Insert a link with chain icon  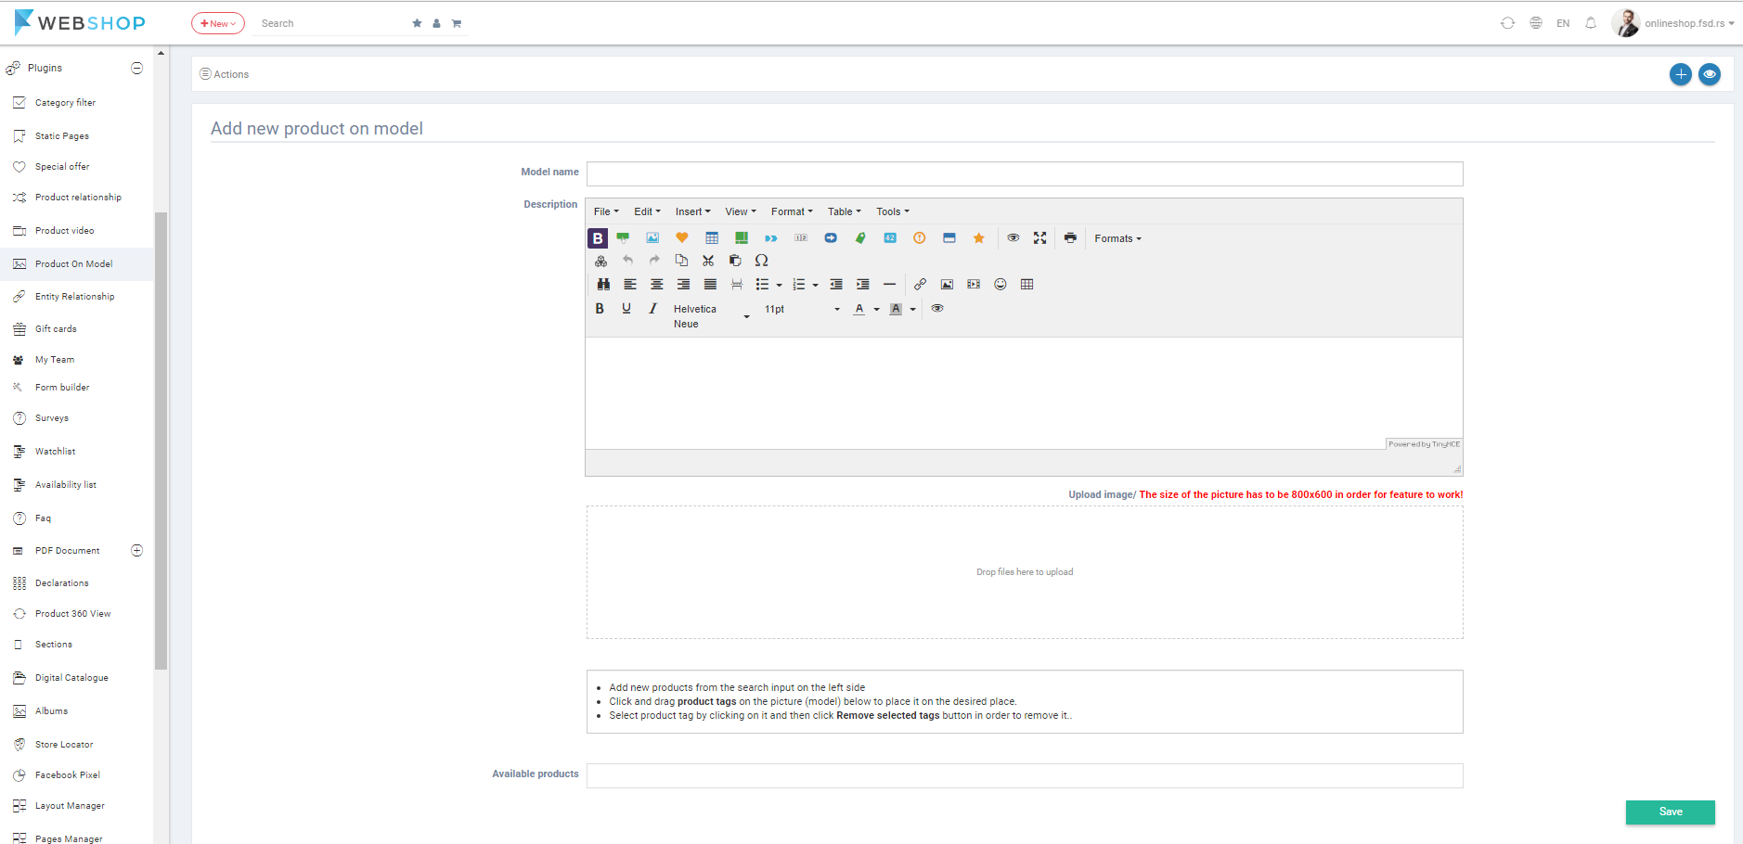(920, 285)
